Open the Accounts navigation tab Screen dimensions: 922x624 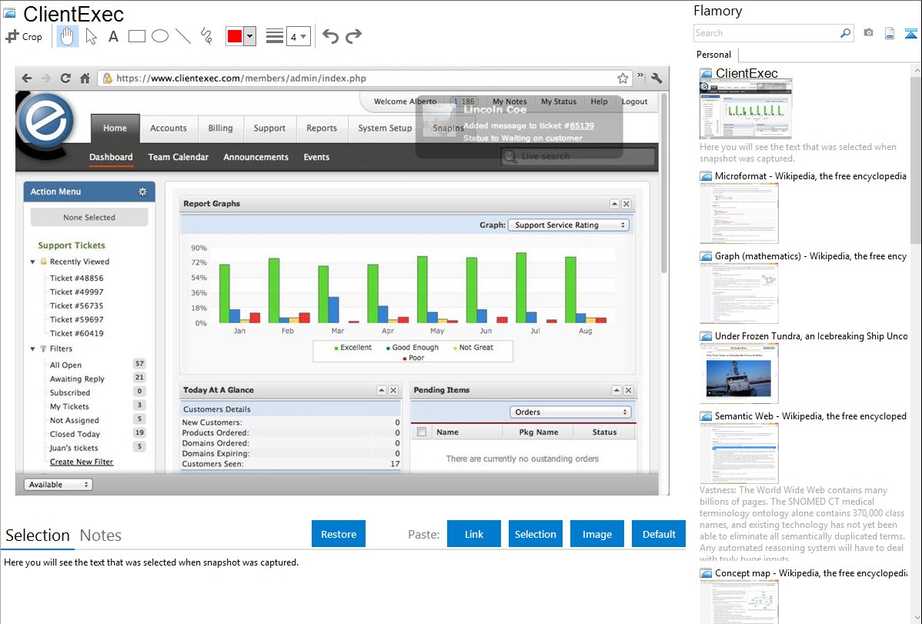[x=169, y=128]
